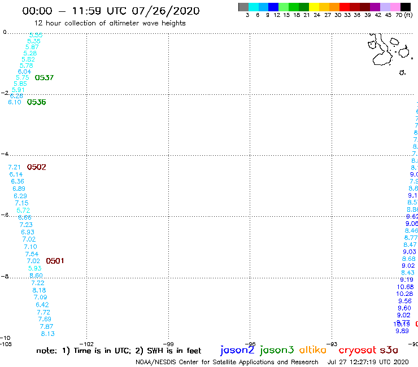Viewport: 418px width, 367px height.
Task: Click the note about UTC and SWH feet
Action: [x=119, y=351]
